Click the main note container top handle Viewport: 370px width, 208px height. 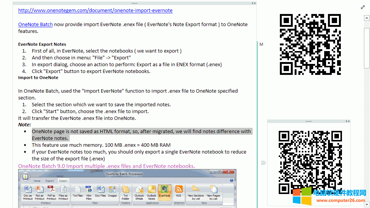(134, 3)
